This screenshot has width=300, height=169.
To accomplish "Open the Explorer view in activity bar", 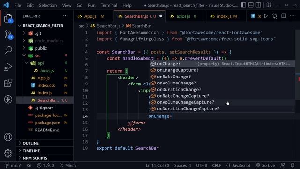I will pyautogui.click(x=8, y=18).
